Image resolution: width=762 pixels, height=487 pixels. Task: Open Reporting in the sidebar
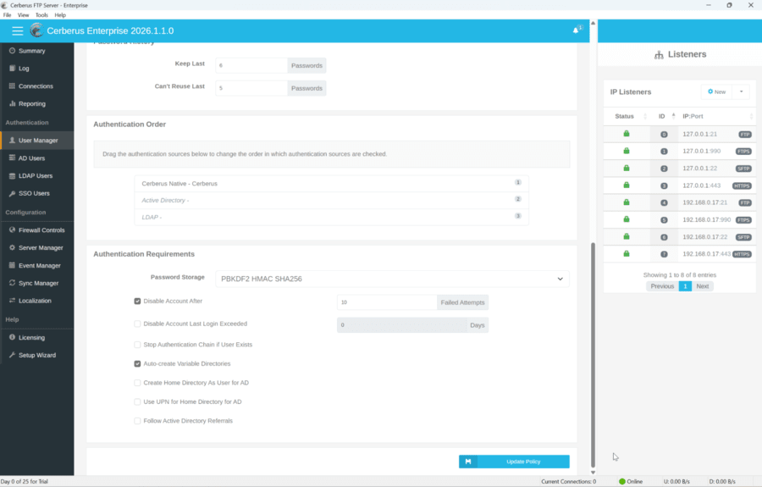31,104
